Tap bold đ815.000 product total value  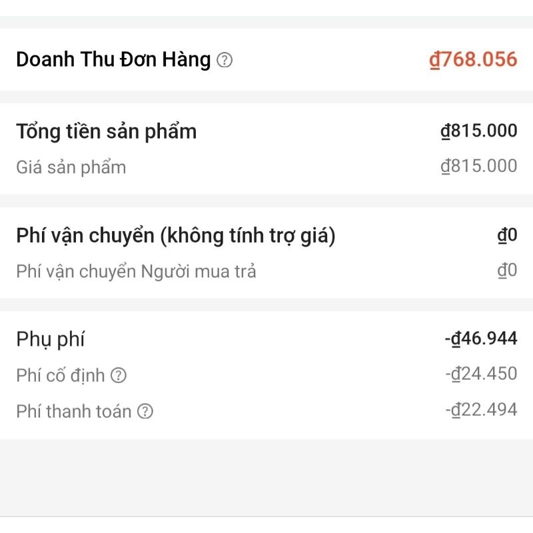coord(479,131)
